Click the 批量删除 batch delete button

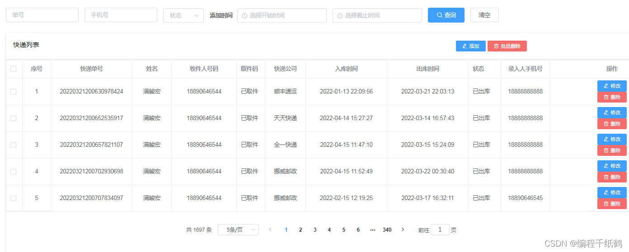(x=507, y=46)
